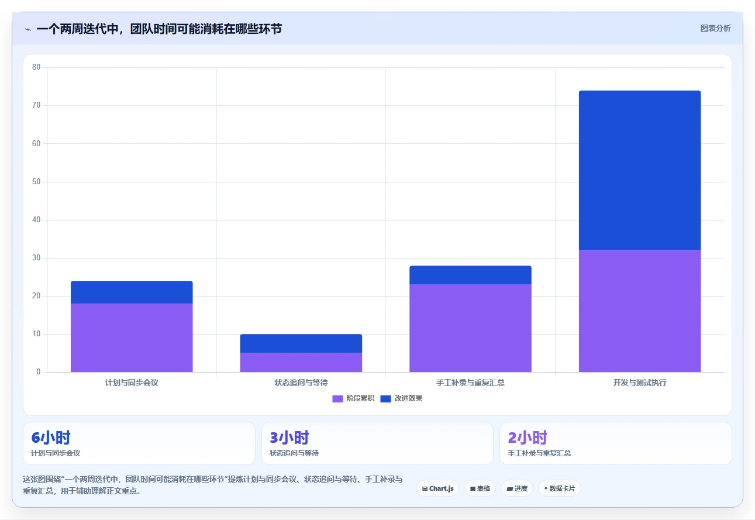Click the Chart.js tag pill
755x520 pixels.
(438, 488)
